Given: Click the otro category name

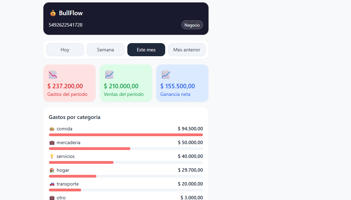Looking at the screenshot, I should (61, 198).
